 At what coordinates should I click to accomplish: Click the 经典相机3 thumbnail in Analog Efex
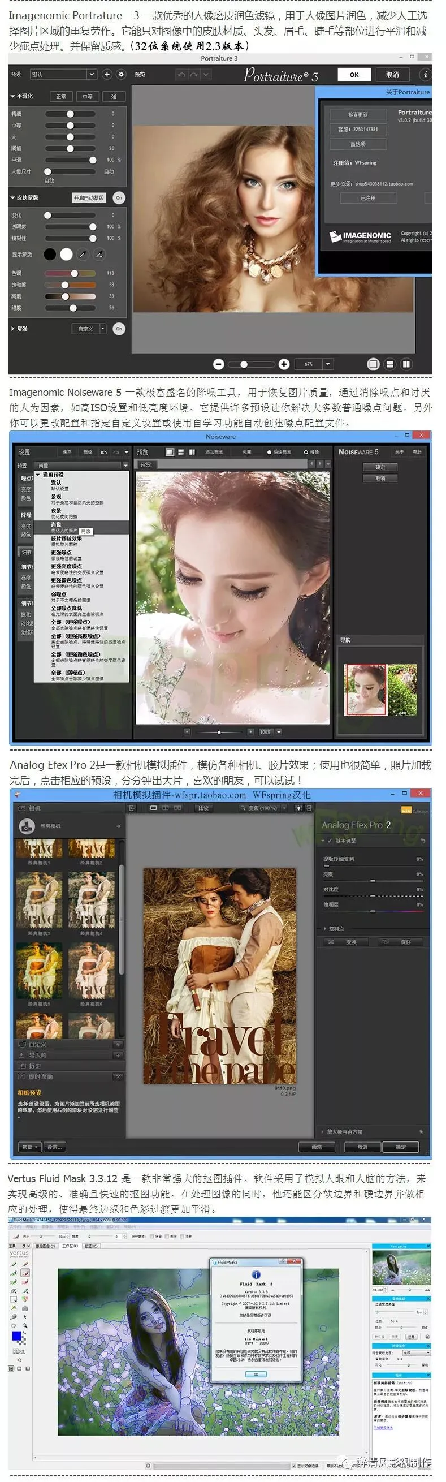pos(39,899)
